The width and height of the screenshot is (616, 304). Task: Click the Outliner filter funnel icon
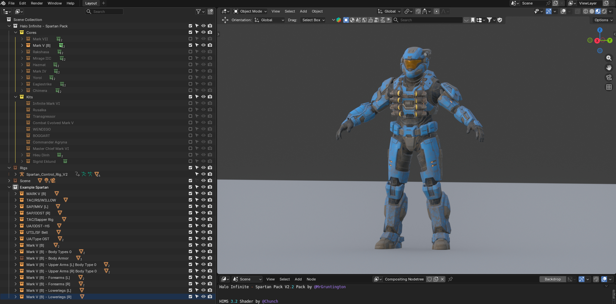click(x=198, y=12)
